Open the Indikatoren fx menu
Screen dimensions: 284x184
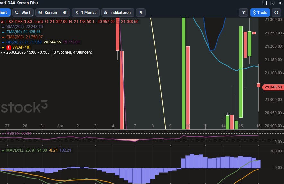pyautogui.click(x=118, y=13)
